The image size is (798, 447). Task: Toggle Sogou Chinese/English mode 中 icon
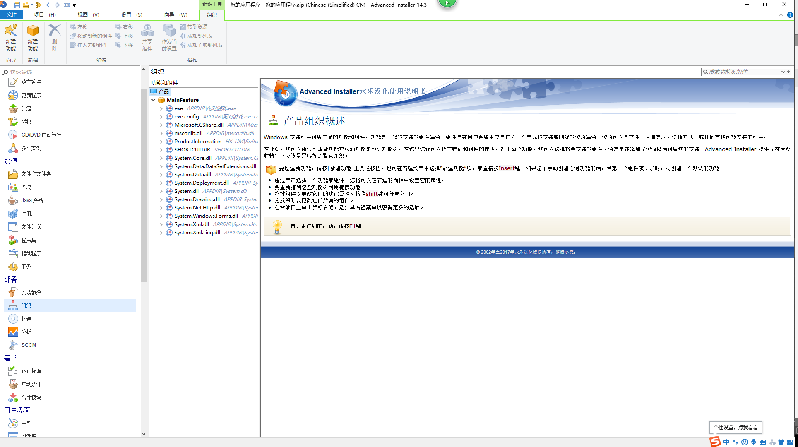click(726, 442)
